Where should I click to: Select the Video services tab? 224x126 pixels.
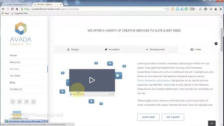tap(196, 49)
